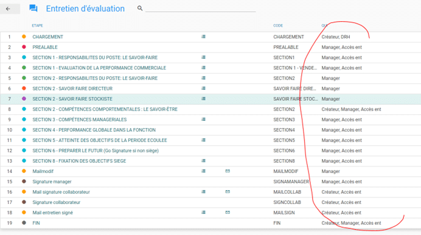Click 'Créateur, DRH' cell in CHARGEMENT row
Viewport: 421px width, 235px height.
click(336, 37)
